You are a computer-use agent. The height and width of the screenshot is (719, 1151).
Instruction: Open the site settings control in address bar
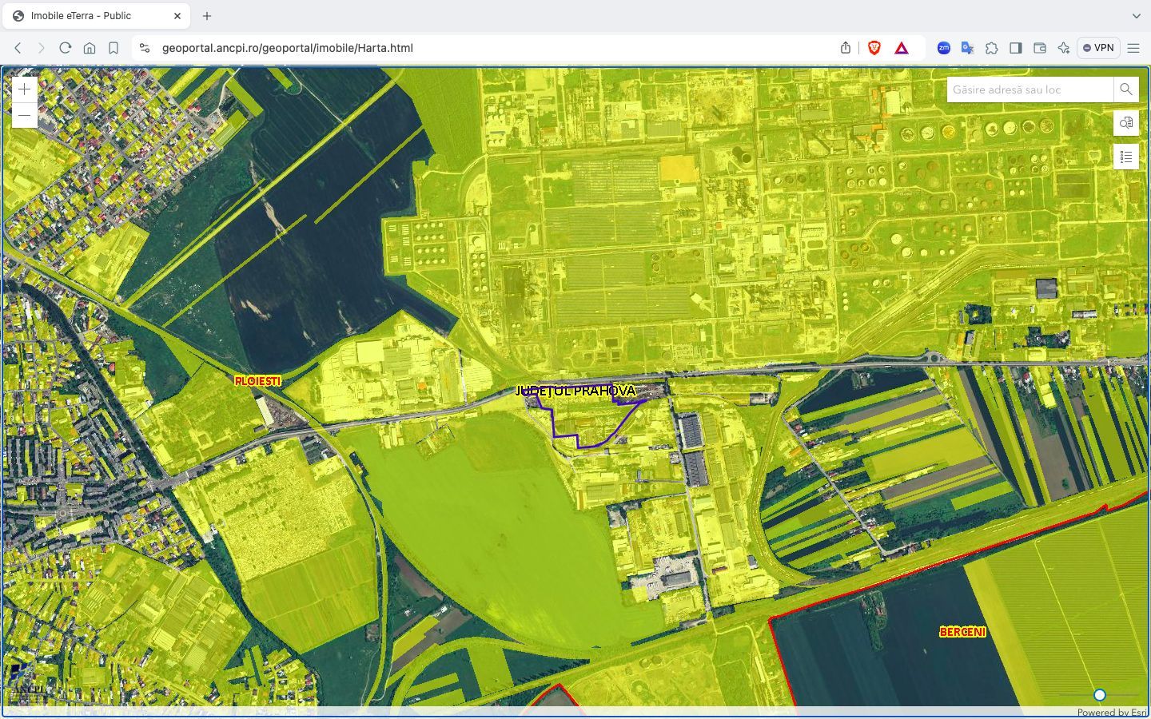145,48
